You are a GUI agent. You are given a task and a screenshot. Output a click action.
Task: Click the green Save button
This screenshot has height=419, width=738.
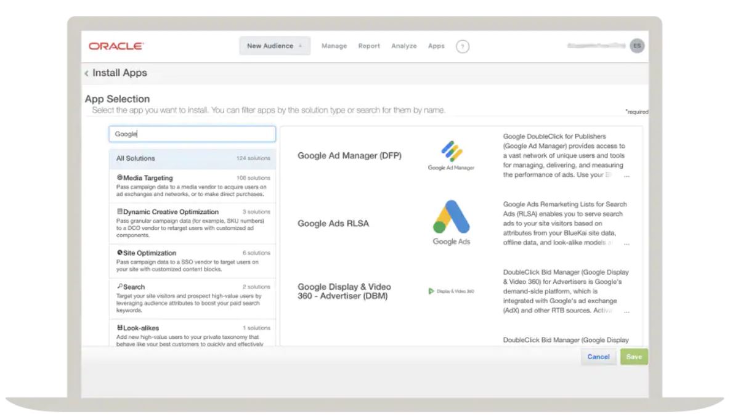coord(634,356)
